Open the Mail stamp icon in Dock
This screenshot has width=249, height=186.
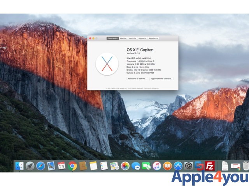tap(51, 166)
